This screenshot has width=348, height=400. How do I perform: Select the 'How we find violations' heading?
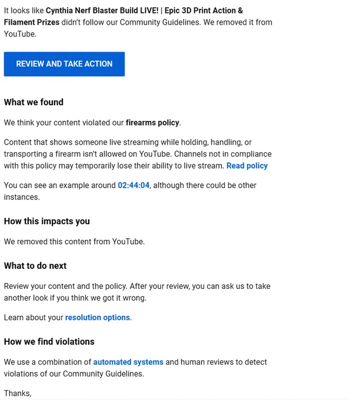tap(49, 342)
